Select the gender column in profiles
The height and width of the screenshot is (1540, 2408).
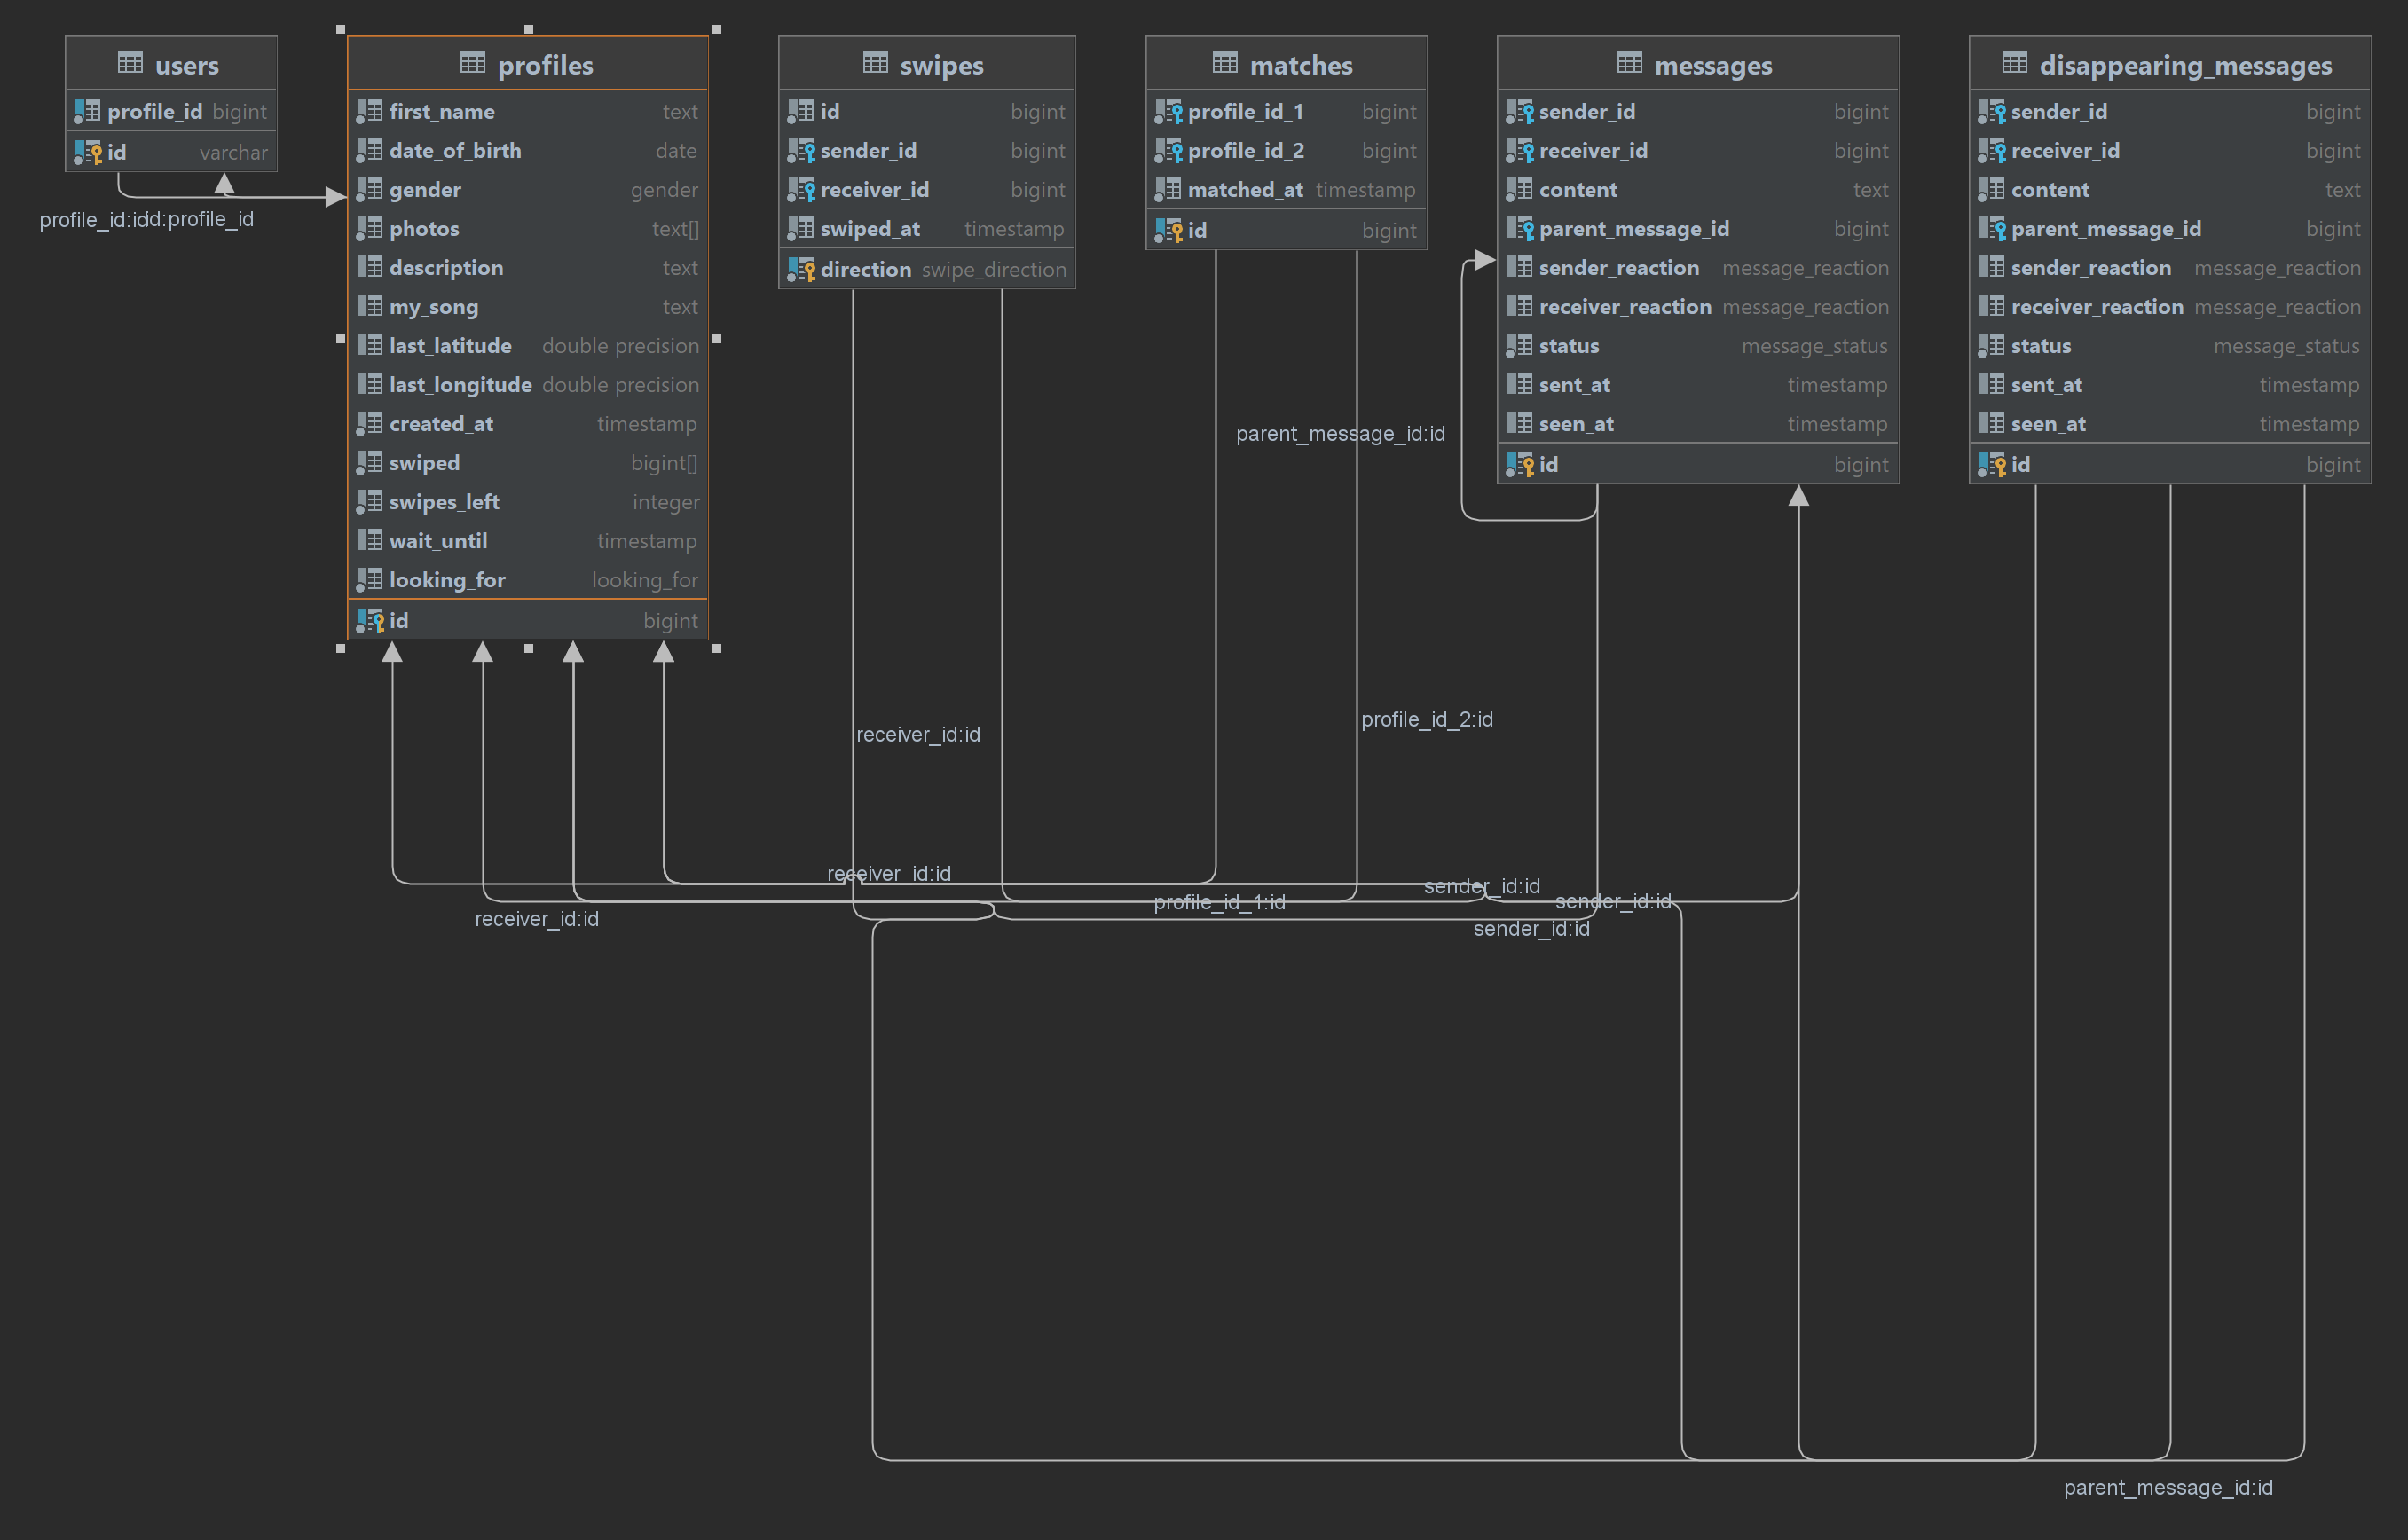528,190
